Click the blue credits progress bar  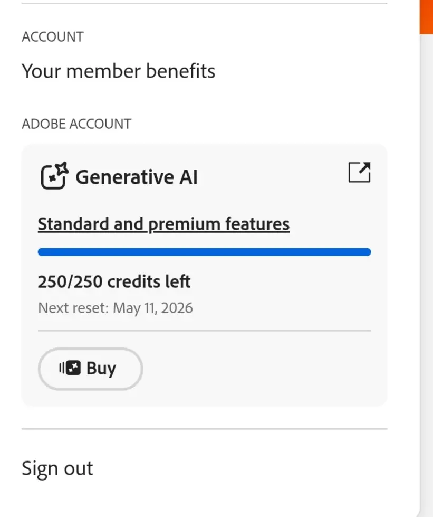click(205, 252)
